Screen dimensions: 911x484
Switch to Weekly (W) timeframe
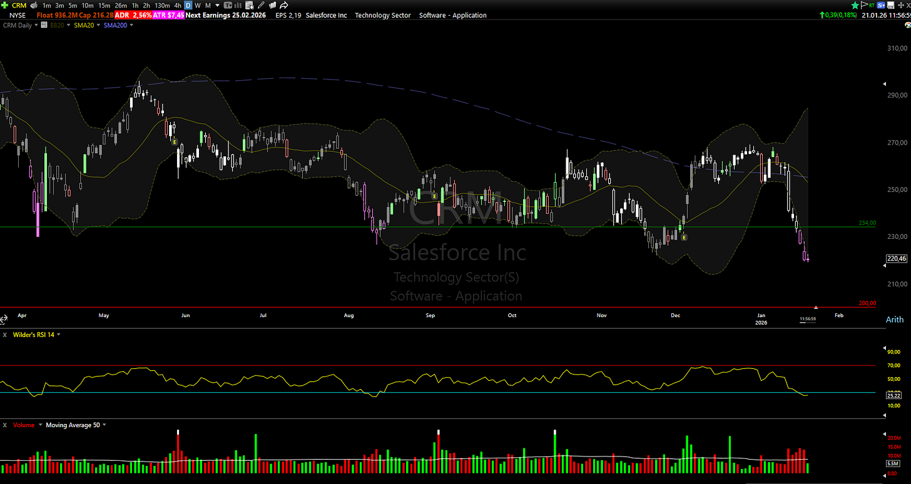pos(198,5)
